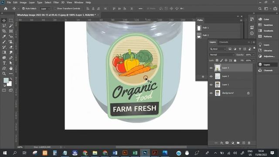
Task: Open the Normal blend mode dropdown
Action: point(222,55)
